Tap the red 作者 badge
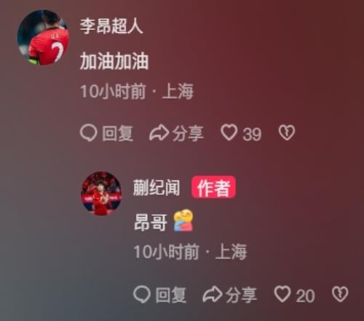This screenshot has height=321, width=364. click(x=213, y=187)
